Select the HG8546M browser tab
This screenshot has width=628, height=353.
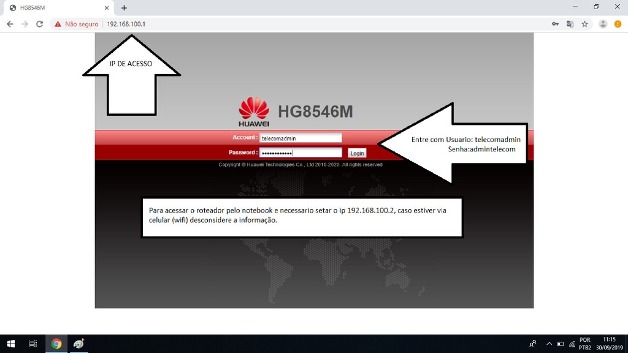tap(58, 8)
